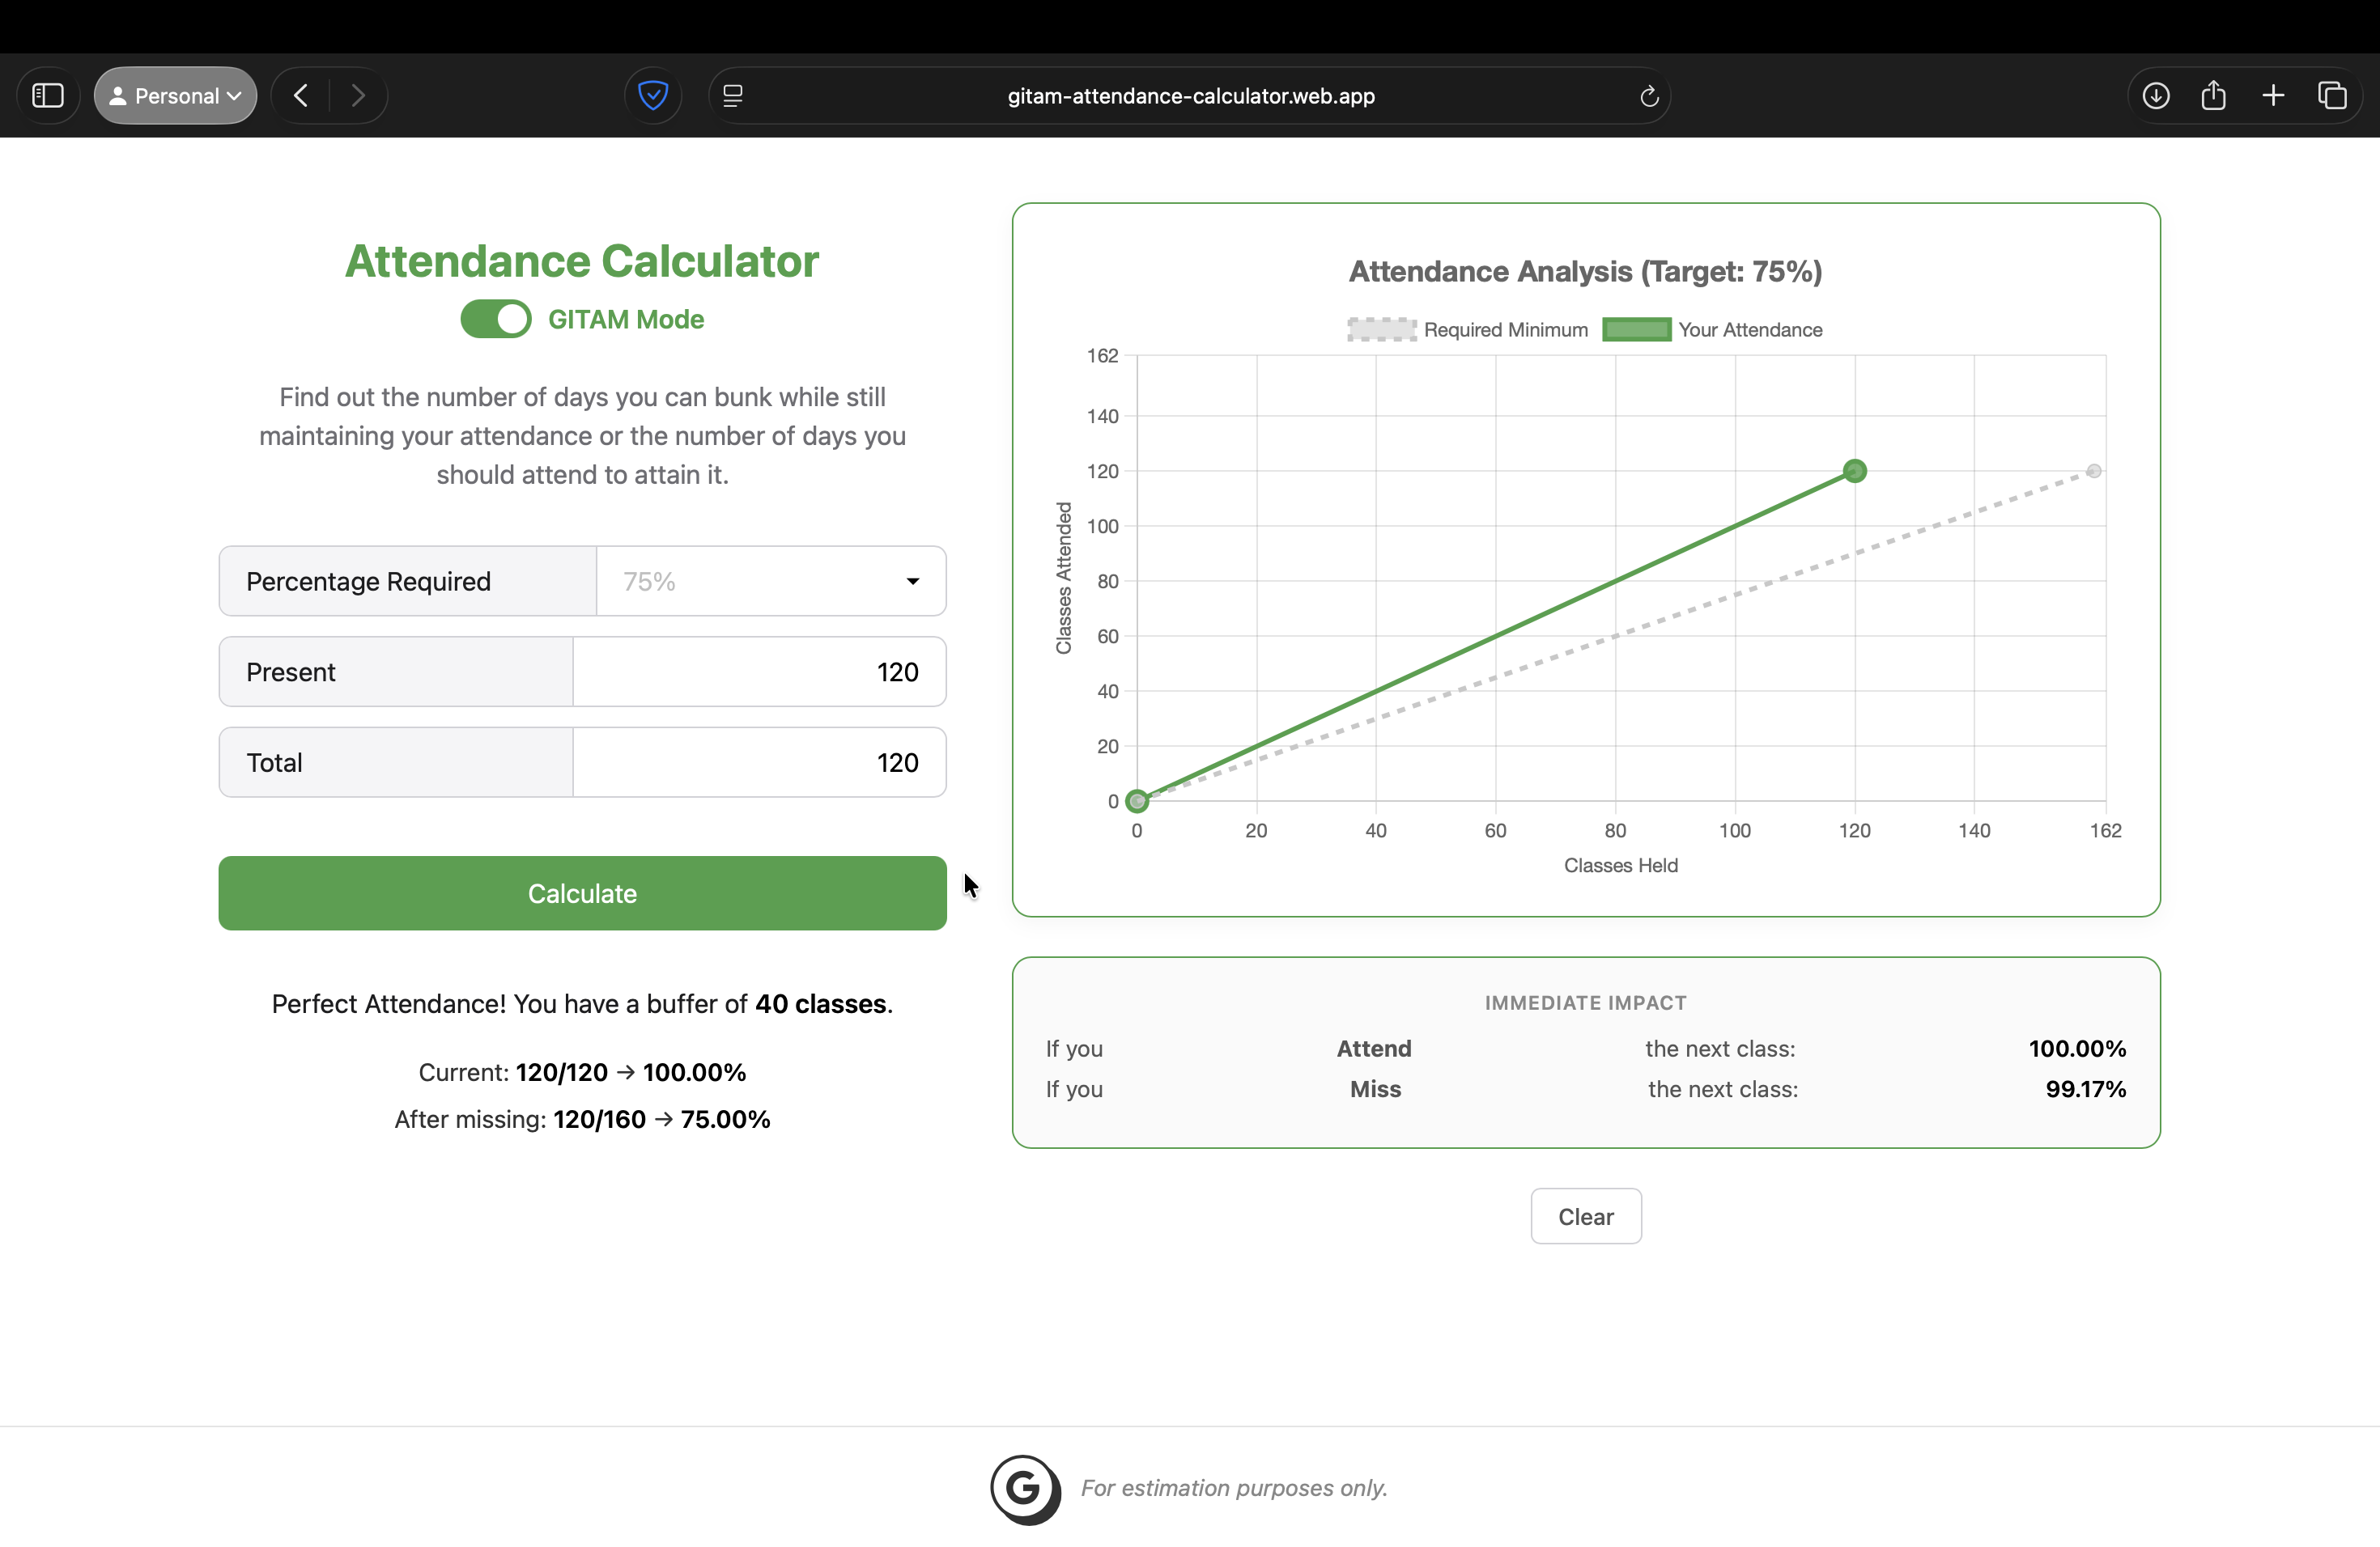Click the Attendance Calculator heading
Screen dimensions: 2380x1547
(x=582, y=261)
